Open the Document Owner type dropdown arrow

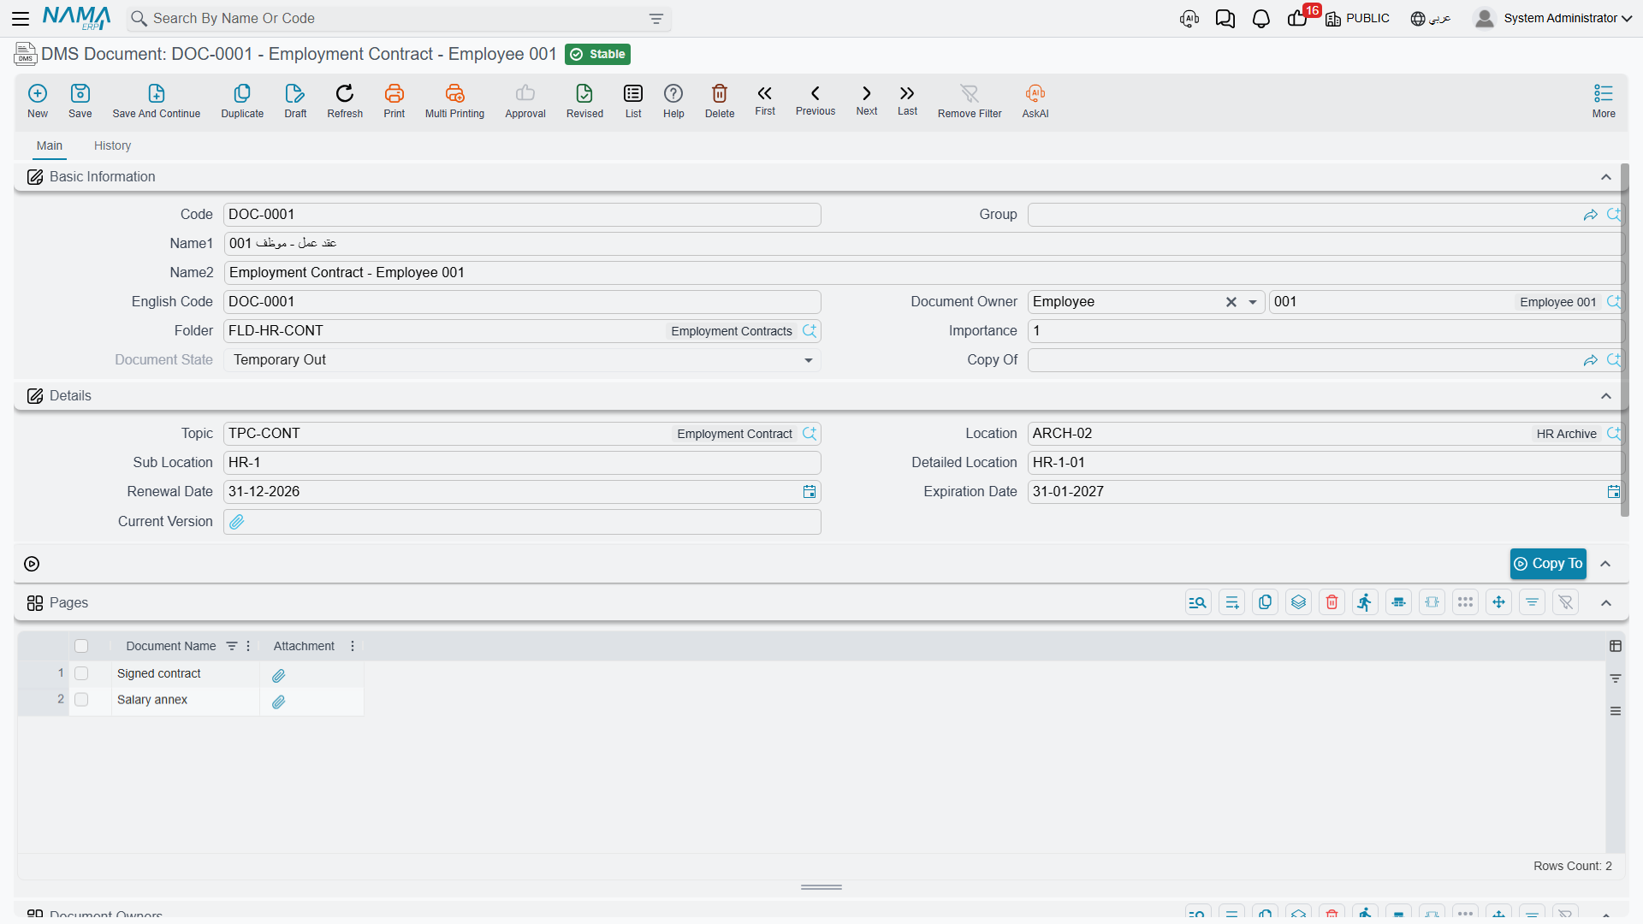(x=1253, y=302)
